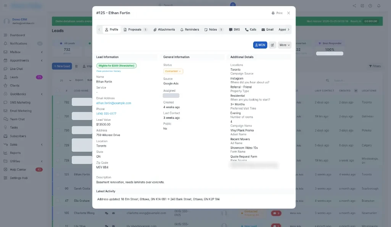Expand the Mailbox submenu in sidebar

(42, 52)
